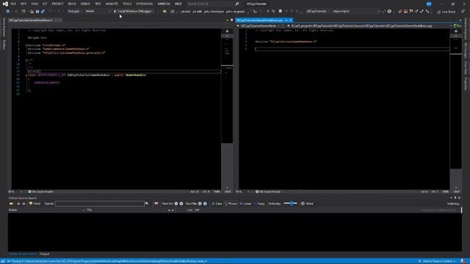Viewport: 470px width, 264px height.
Task: Click the Save toolbar icon
Action: tap(37, 12)
